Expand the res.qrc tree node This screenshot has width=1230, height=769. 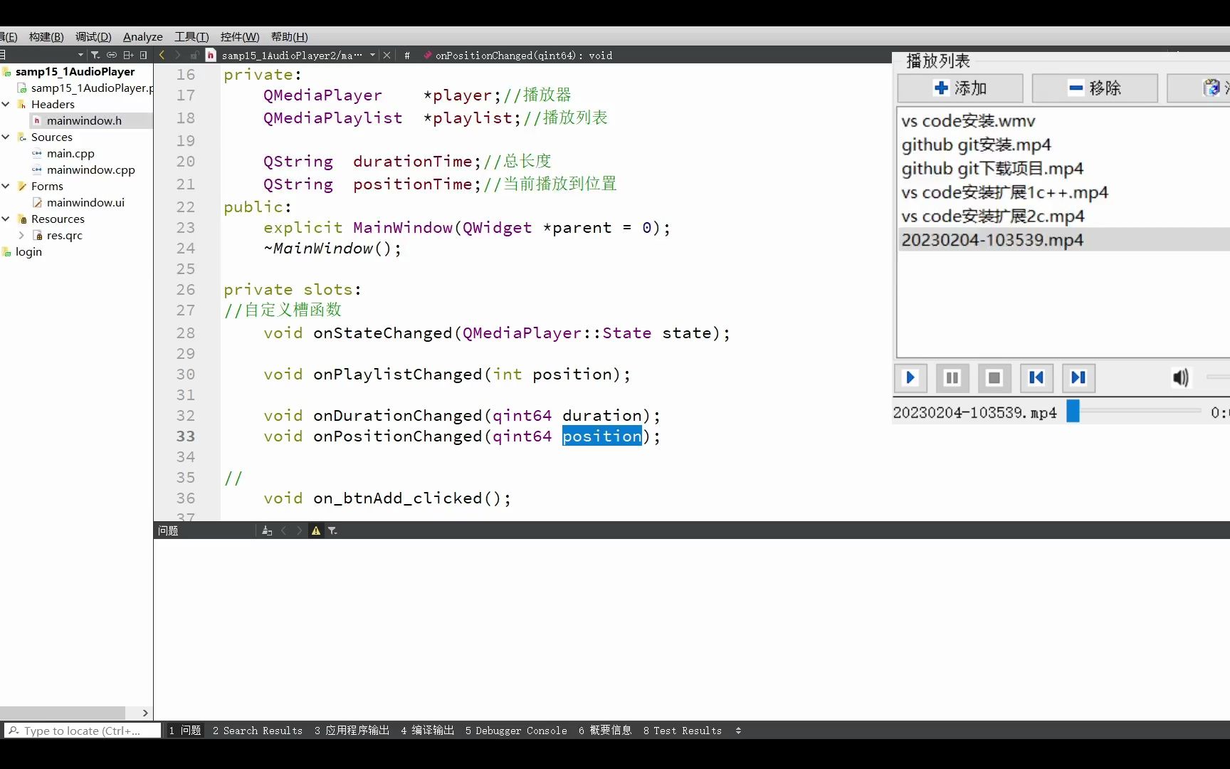click(21, 235)
